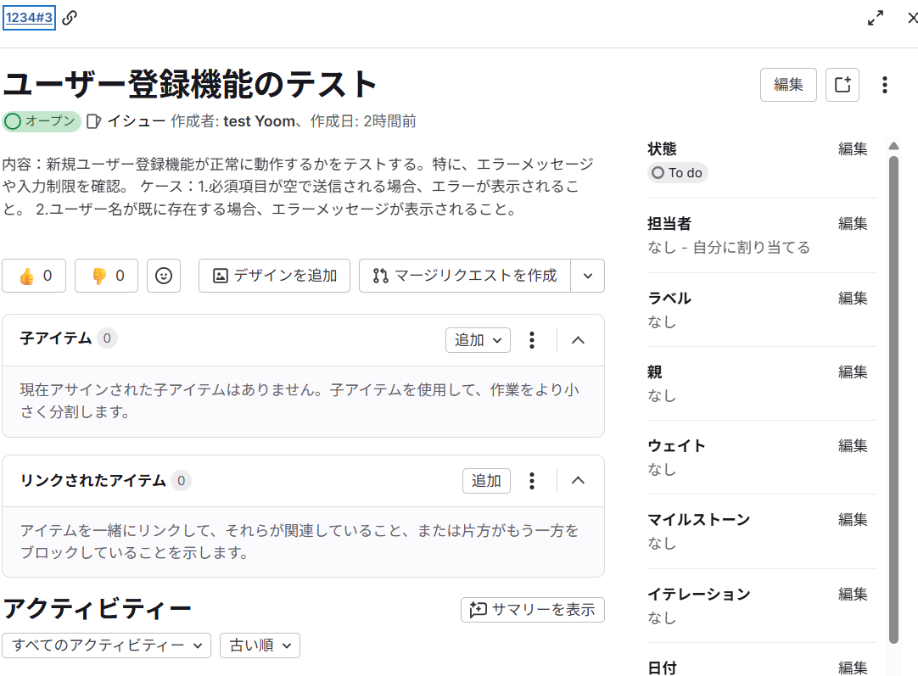Edit the マイルストーン field
918x676 pixels.
(853, 520)
